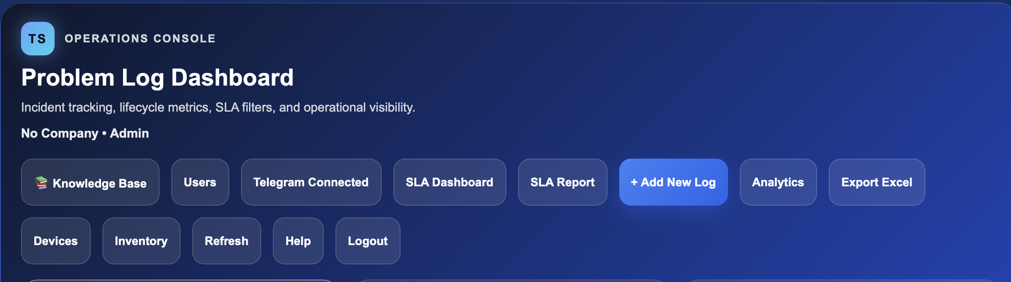Refresh the dashboard data
The image size is (1011, 282).
(x=227, y=241)
